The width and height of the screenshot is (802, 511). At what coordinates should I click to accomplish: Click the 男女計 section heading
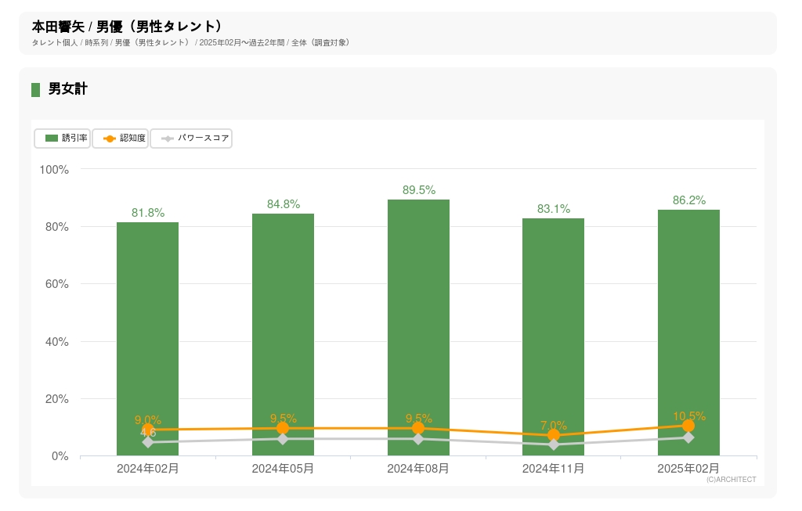point(67,89)
